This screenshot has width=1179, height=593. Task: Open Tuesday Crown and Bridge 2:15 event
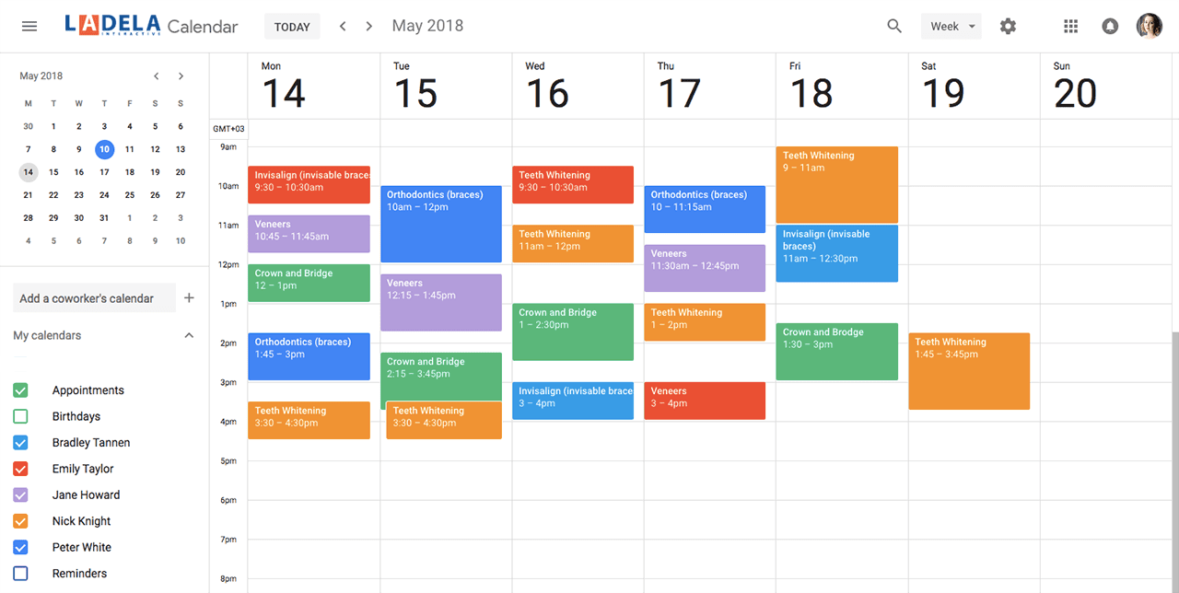441,376
